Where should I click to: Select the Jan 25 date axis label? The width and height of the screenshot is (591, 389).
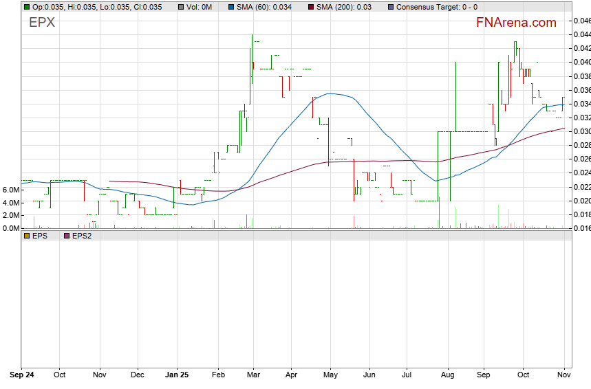[x=177, y=376]
